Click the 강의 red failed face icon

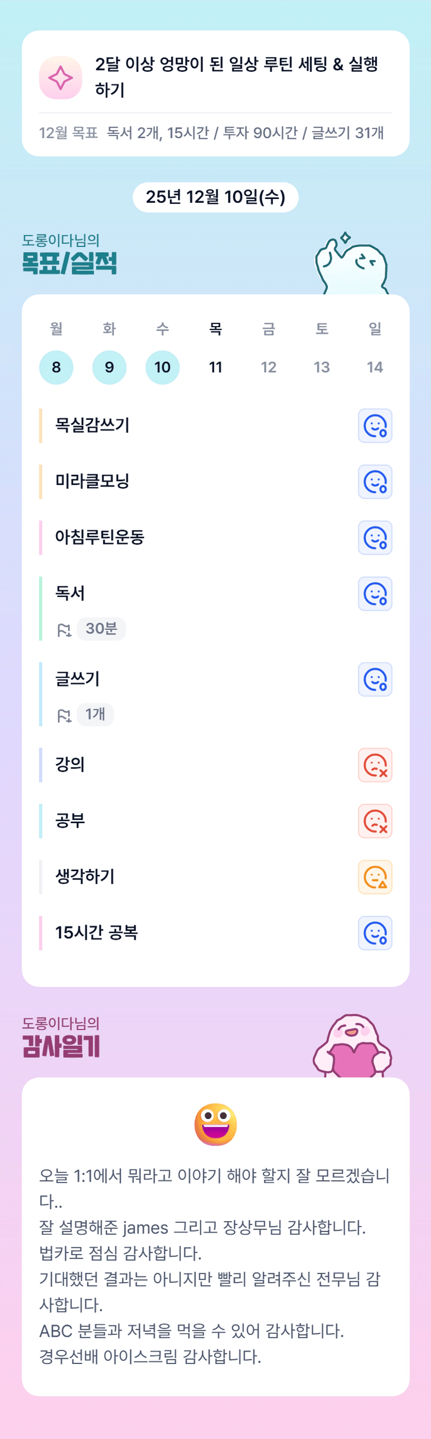[x=375, y=765]
